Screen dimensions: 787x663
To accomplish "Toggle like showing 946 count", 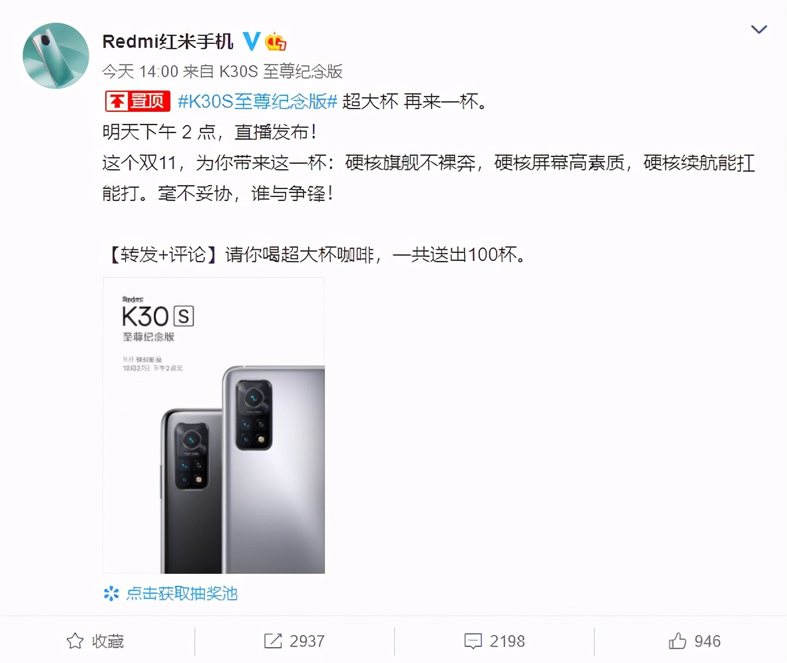I will click(694, 641).
